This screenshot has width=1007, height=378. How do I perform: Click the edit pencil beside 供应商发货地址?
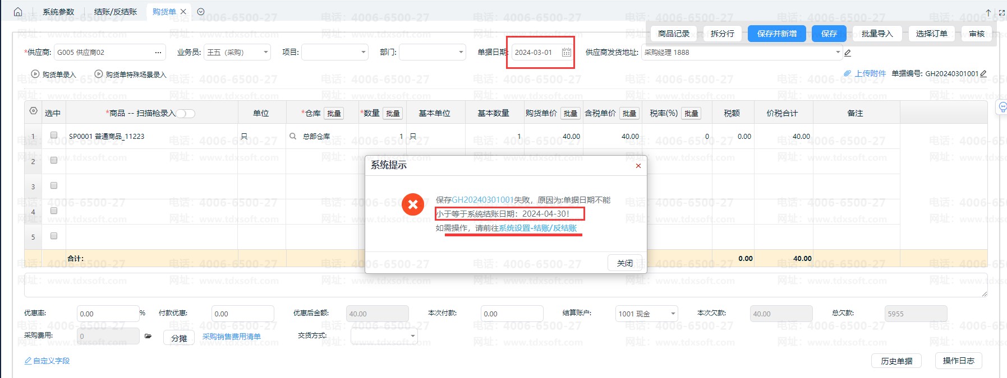pos(848,53)
